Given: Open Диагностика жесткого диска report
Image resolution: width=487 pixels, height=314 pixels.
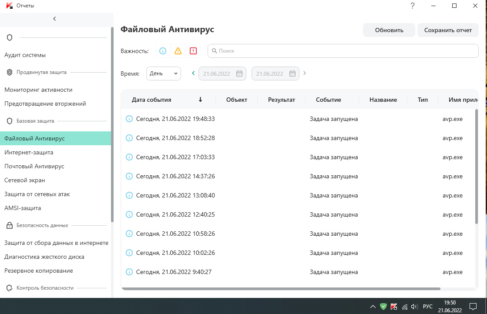Looking at the screenshot, I should coord(44,257).
